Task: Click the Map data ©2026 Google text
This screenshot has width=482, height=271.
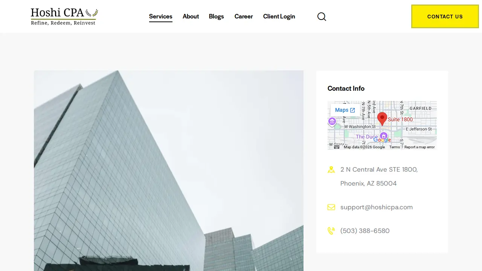Action: [x=364, y=147]
